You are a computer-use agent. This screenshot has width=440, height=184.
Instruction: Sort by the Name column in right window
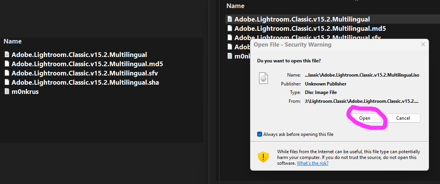tap(236, 6)
